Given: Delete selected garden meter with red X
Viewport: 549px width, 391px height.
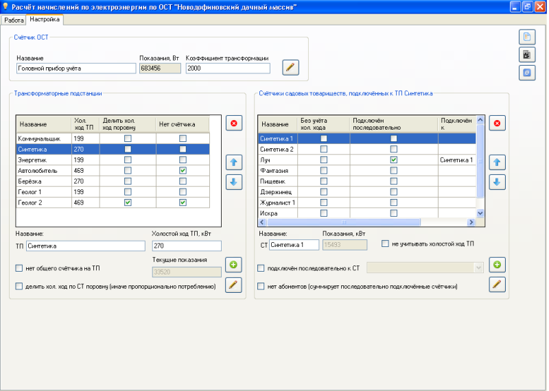Looking at the screenshot, I should click(x=497, y=123).
